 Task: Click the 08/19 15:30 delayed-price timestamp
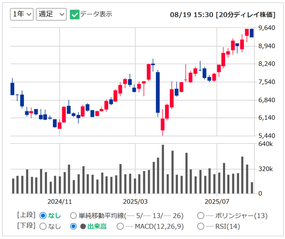[x=223, y=15]
